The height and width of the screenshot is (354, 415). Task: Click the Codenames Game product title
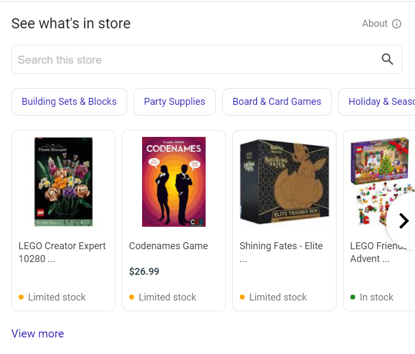click(168, 246)
